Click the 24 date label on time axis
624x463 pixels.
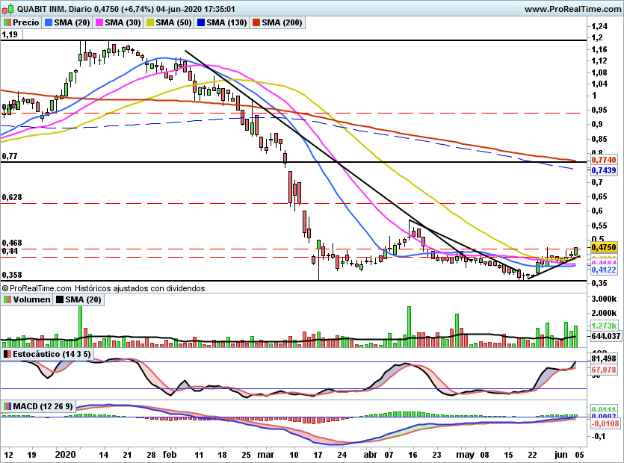(342, 455)
